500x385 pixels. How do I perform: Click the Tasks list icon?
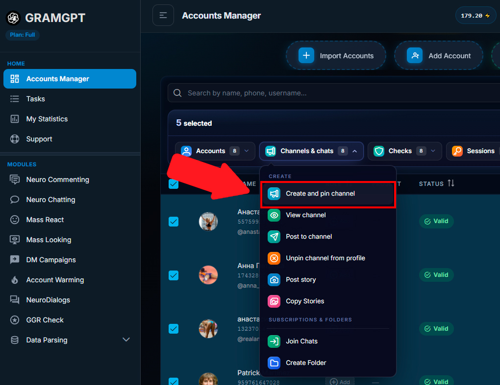point(15,99)
